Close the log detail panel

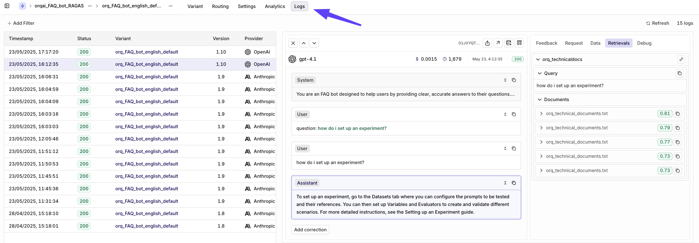(293, 43)
